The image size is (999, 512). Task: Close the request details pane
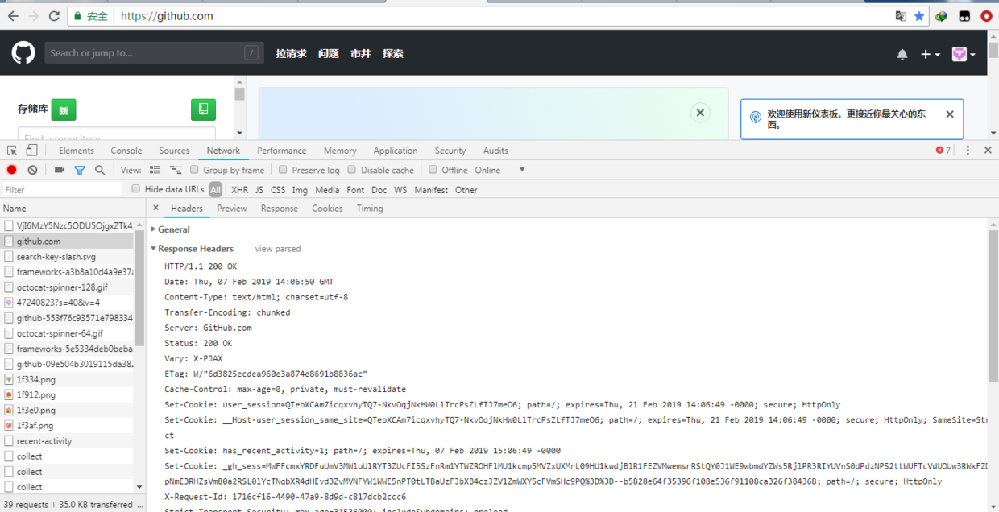156,208
